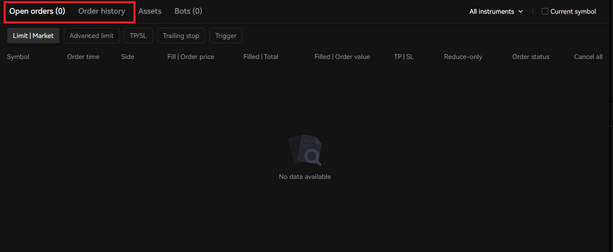Image resolution: width=613 pixels, height=252 pixels.
Task: Enable the Current symbol checkbox
Action: (x=545, y=11)
